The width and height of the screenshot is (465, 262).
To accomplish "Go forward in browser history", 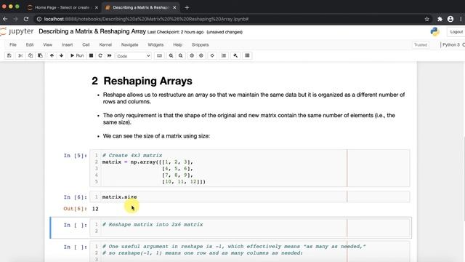I will [x=15, y=19].
